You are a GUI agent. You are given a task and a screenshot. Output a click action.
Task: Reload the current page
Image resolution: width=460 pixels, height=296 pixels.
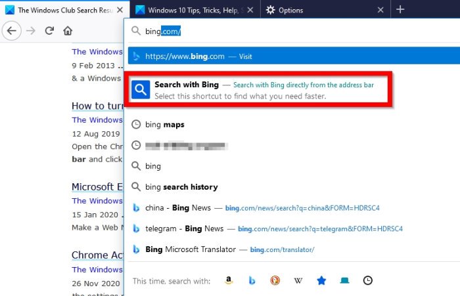pos(49,30)
